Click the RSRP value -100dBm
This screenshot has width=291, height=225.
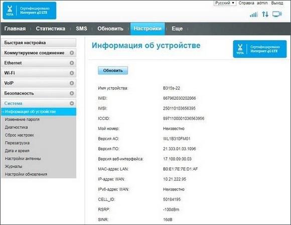click(x=171, y=209)
